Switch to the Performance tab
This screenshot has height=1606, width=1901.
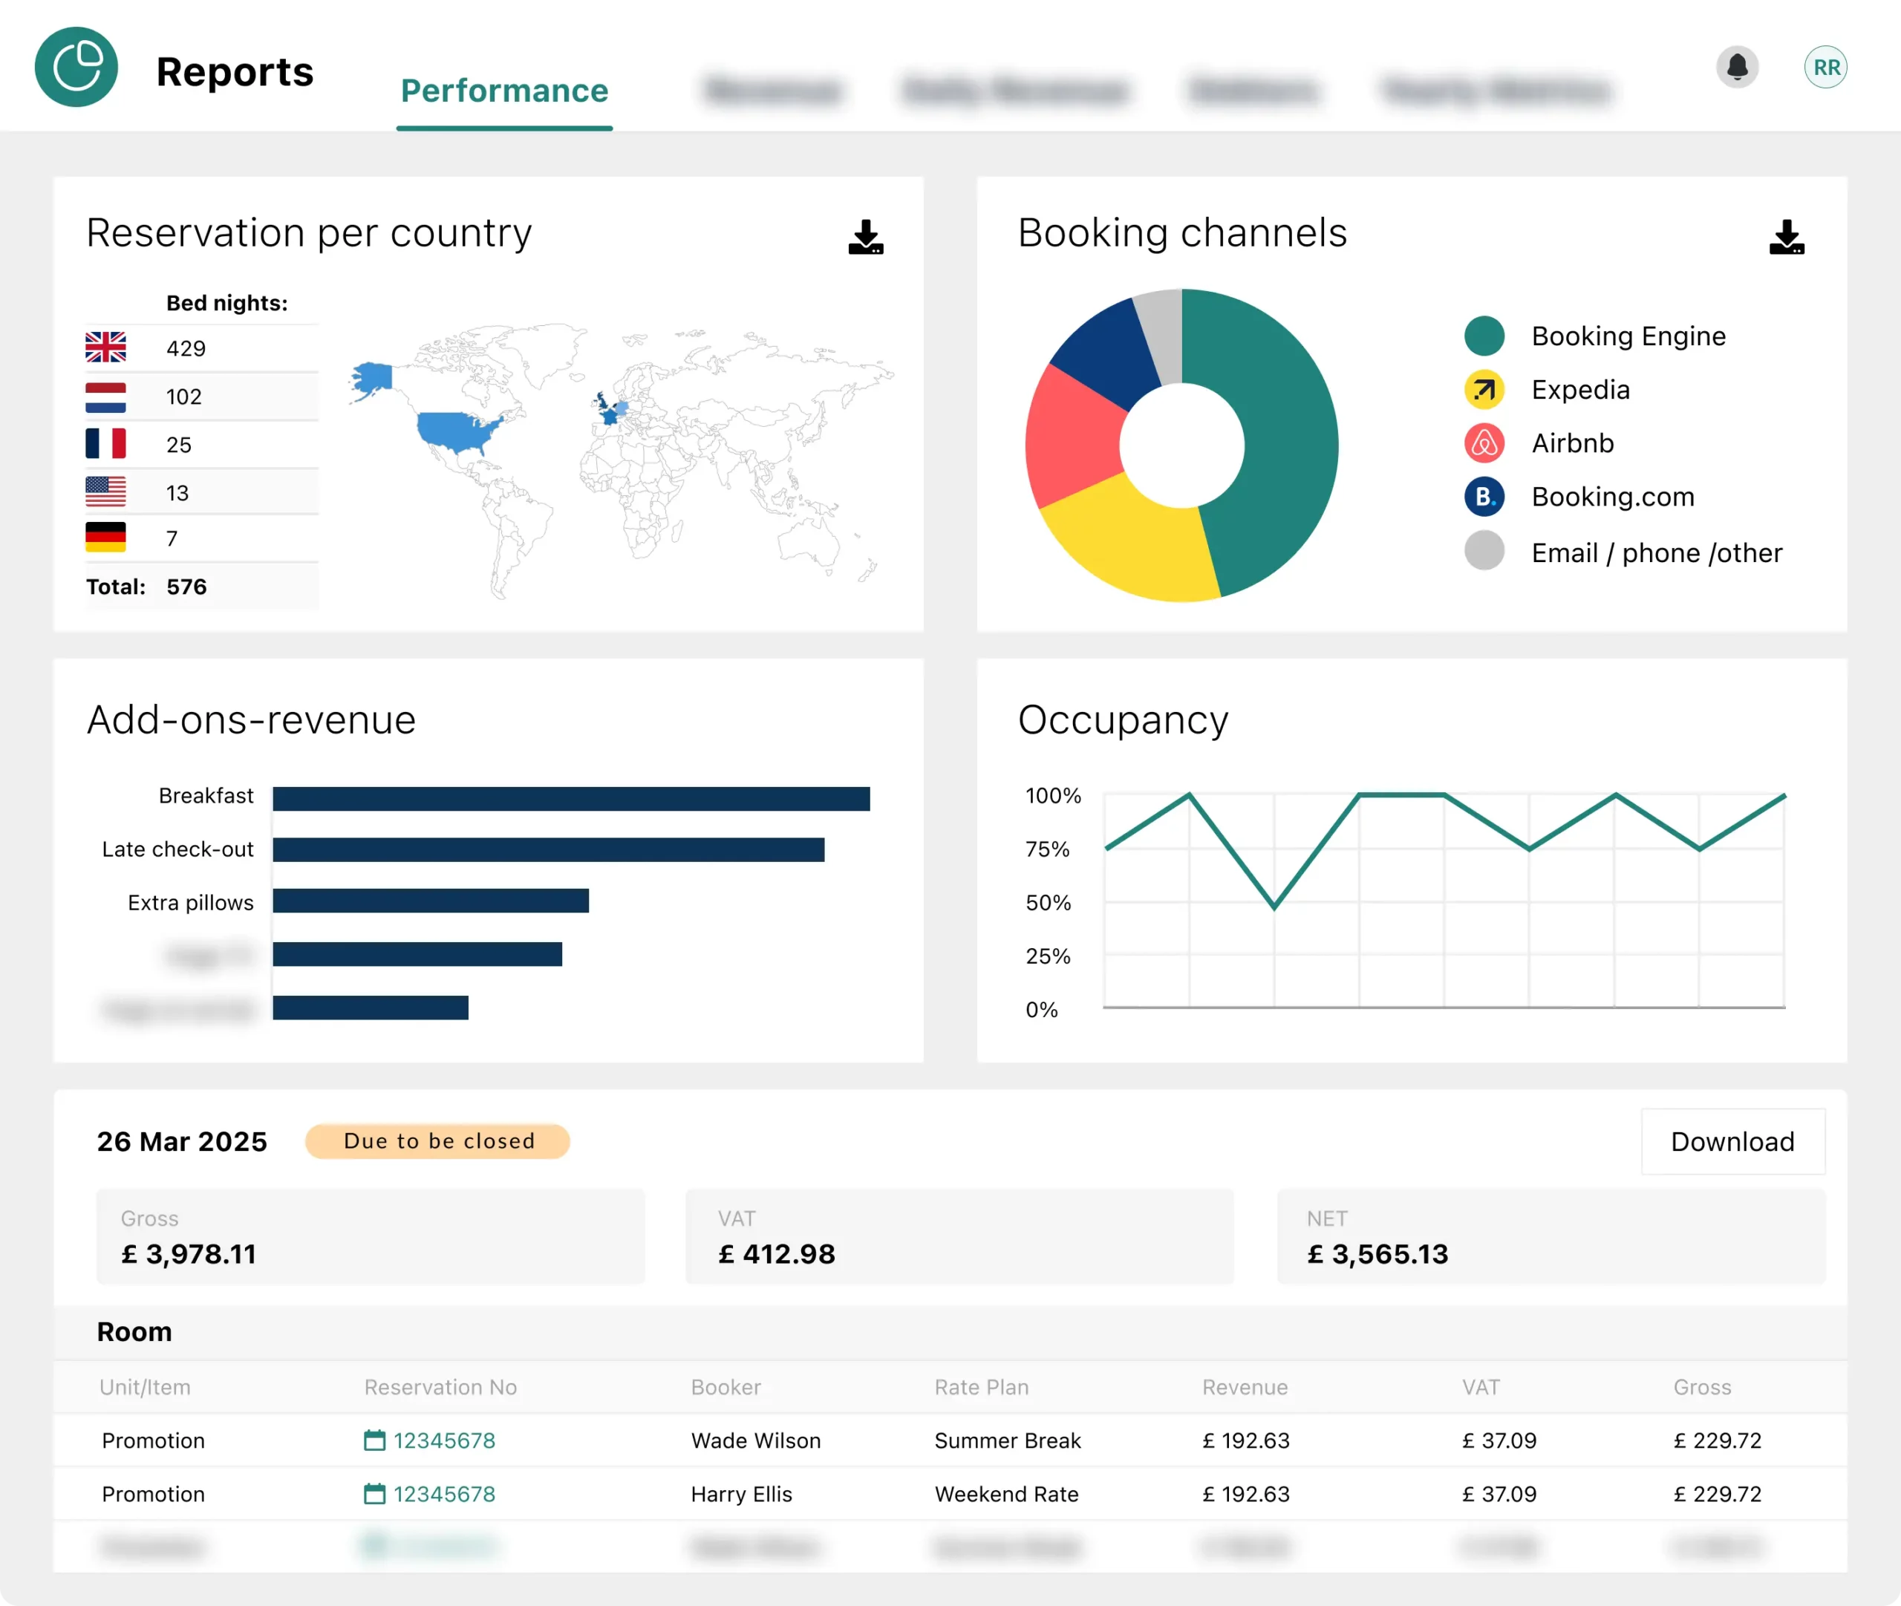(503, 91)
